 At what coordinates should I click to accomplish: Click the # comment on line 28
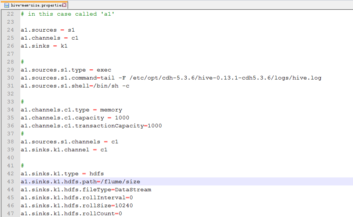click(x=22, y=62)
